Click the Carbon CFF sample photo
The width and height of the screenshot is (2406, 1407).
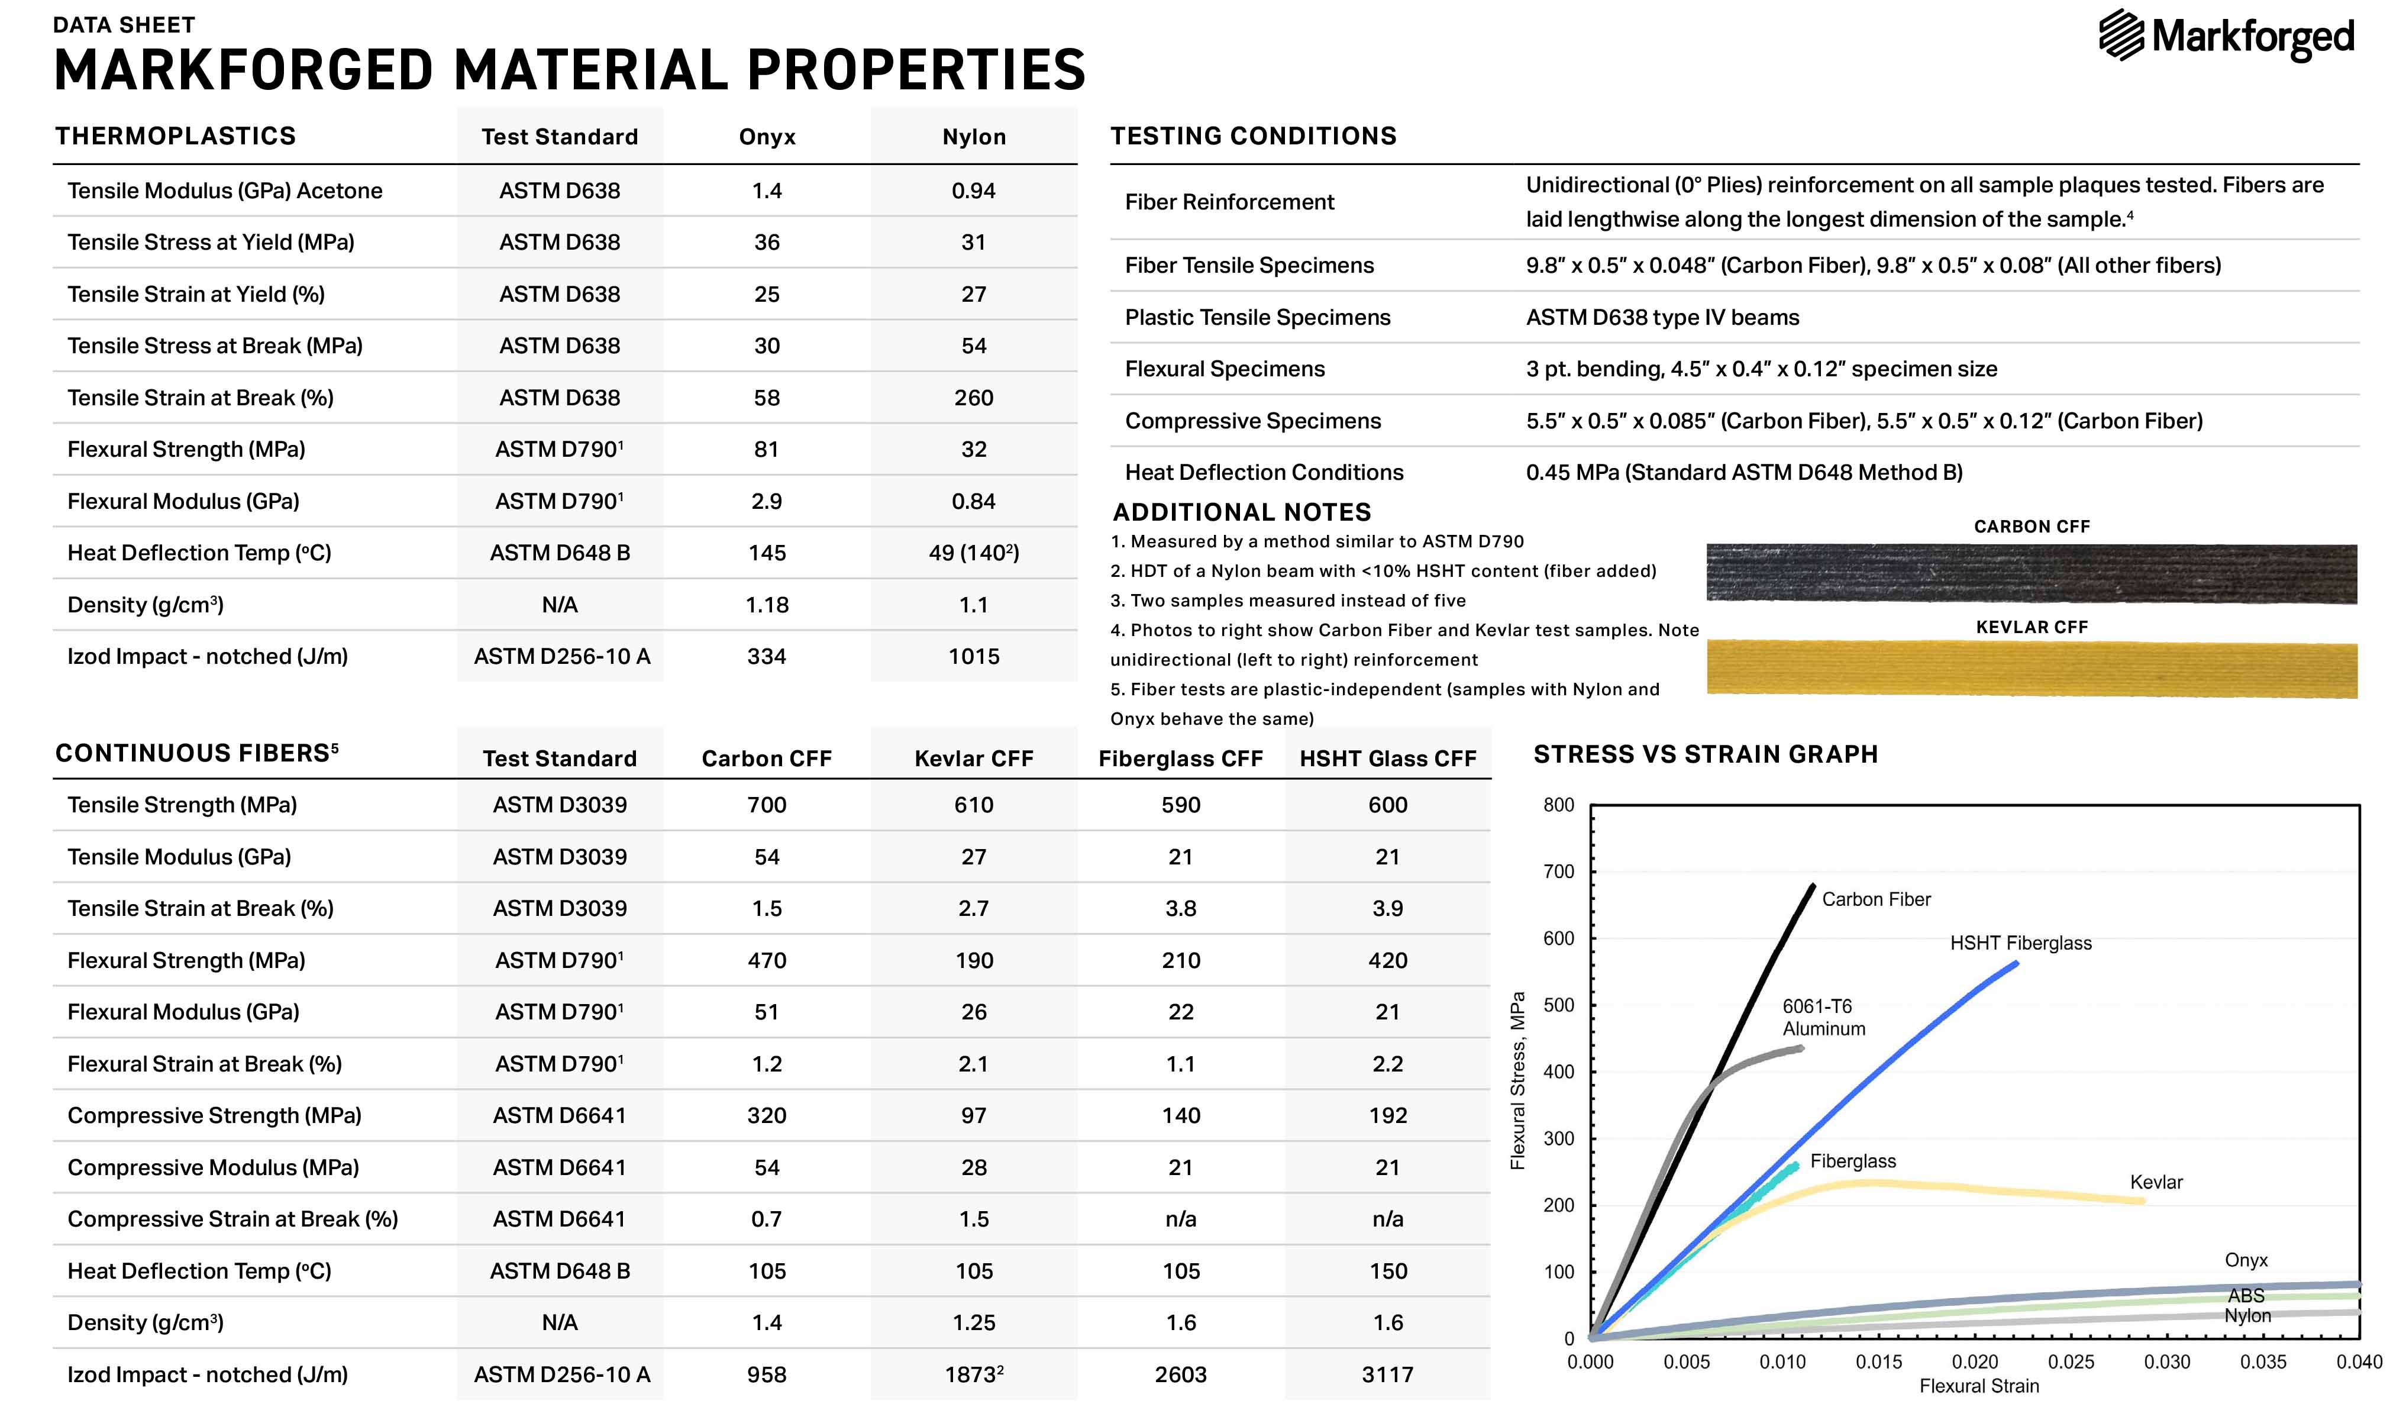tap(2031, 573)
